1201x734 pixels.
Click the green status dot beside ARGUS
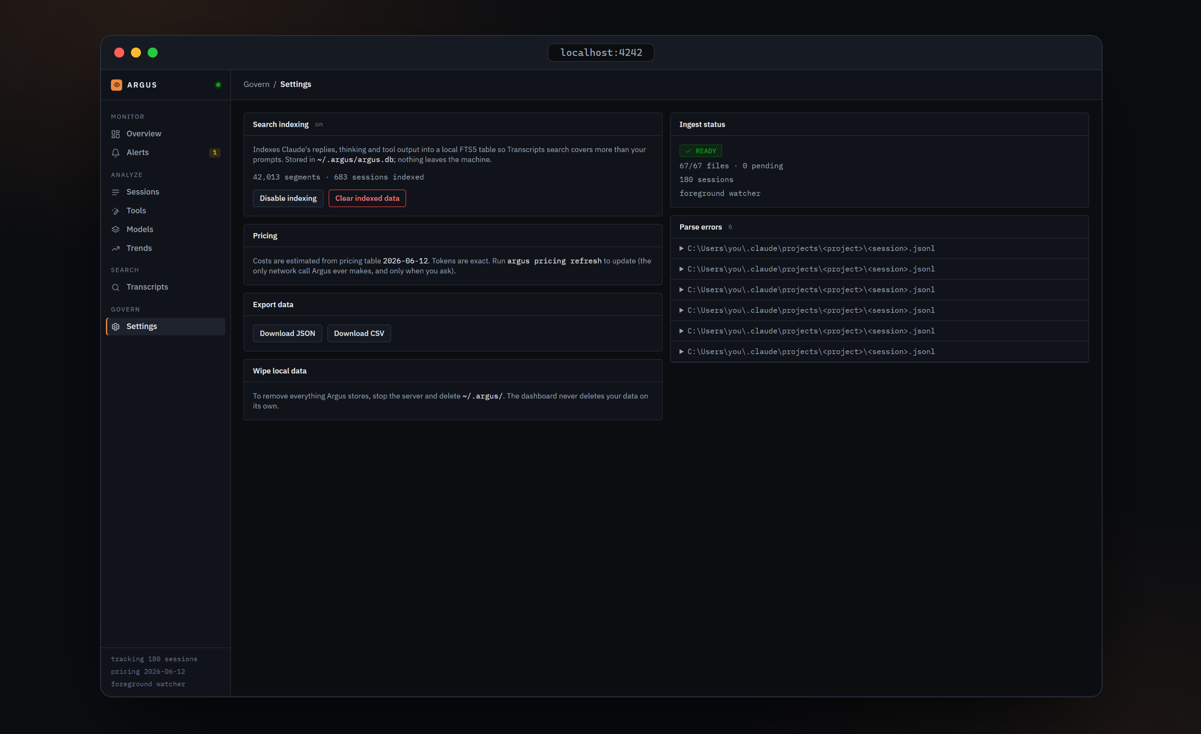[218, 85]
